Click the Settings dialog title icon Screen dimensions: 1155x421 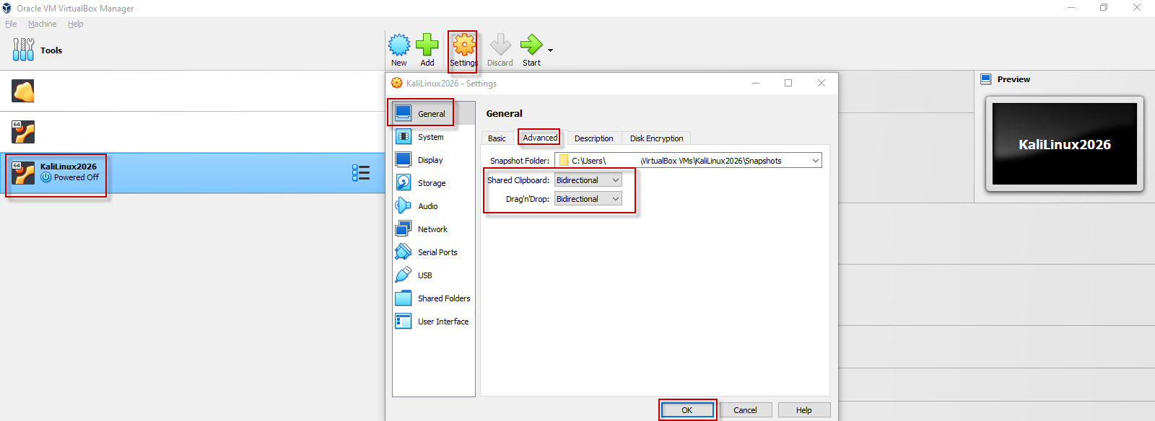(x=397, y=83)
